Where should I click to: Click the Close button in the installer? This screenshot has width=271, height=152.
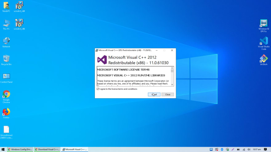point(168,95)
